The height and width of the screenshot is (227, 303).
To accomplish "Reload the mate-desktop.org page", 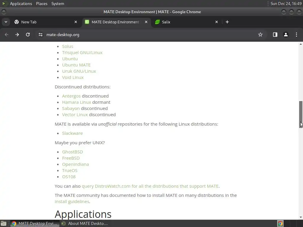I will point(28,35).
